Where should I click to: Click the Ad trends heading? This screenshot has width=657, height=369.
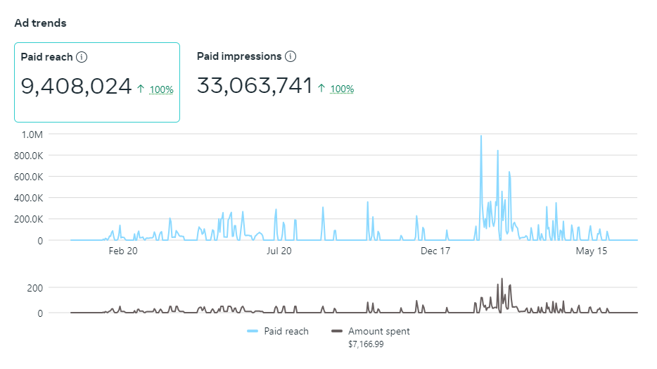pyautogui.click(x=40, y=23)
